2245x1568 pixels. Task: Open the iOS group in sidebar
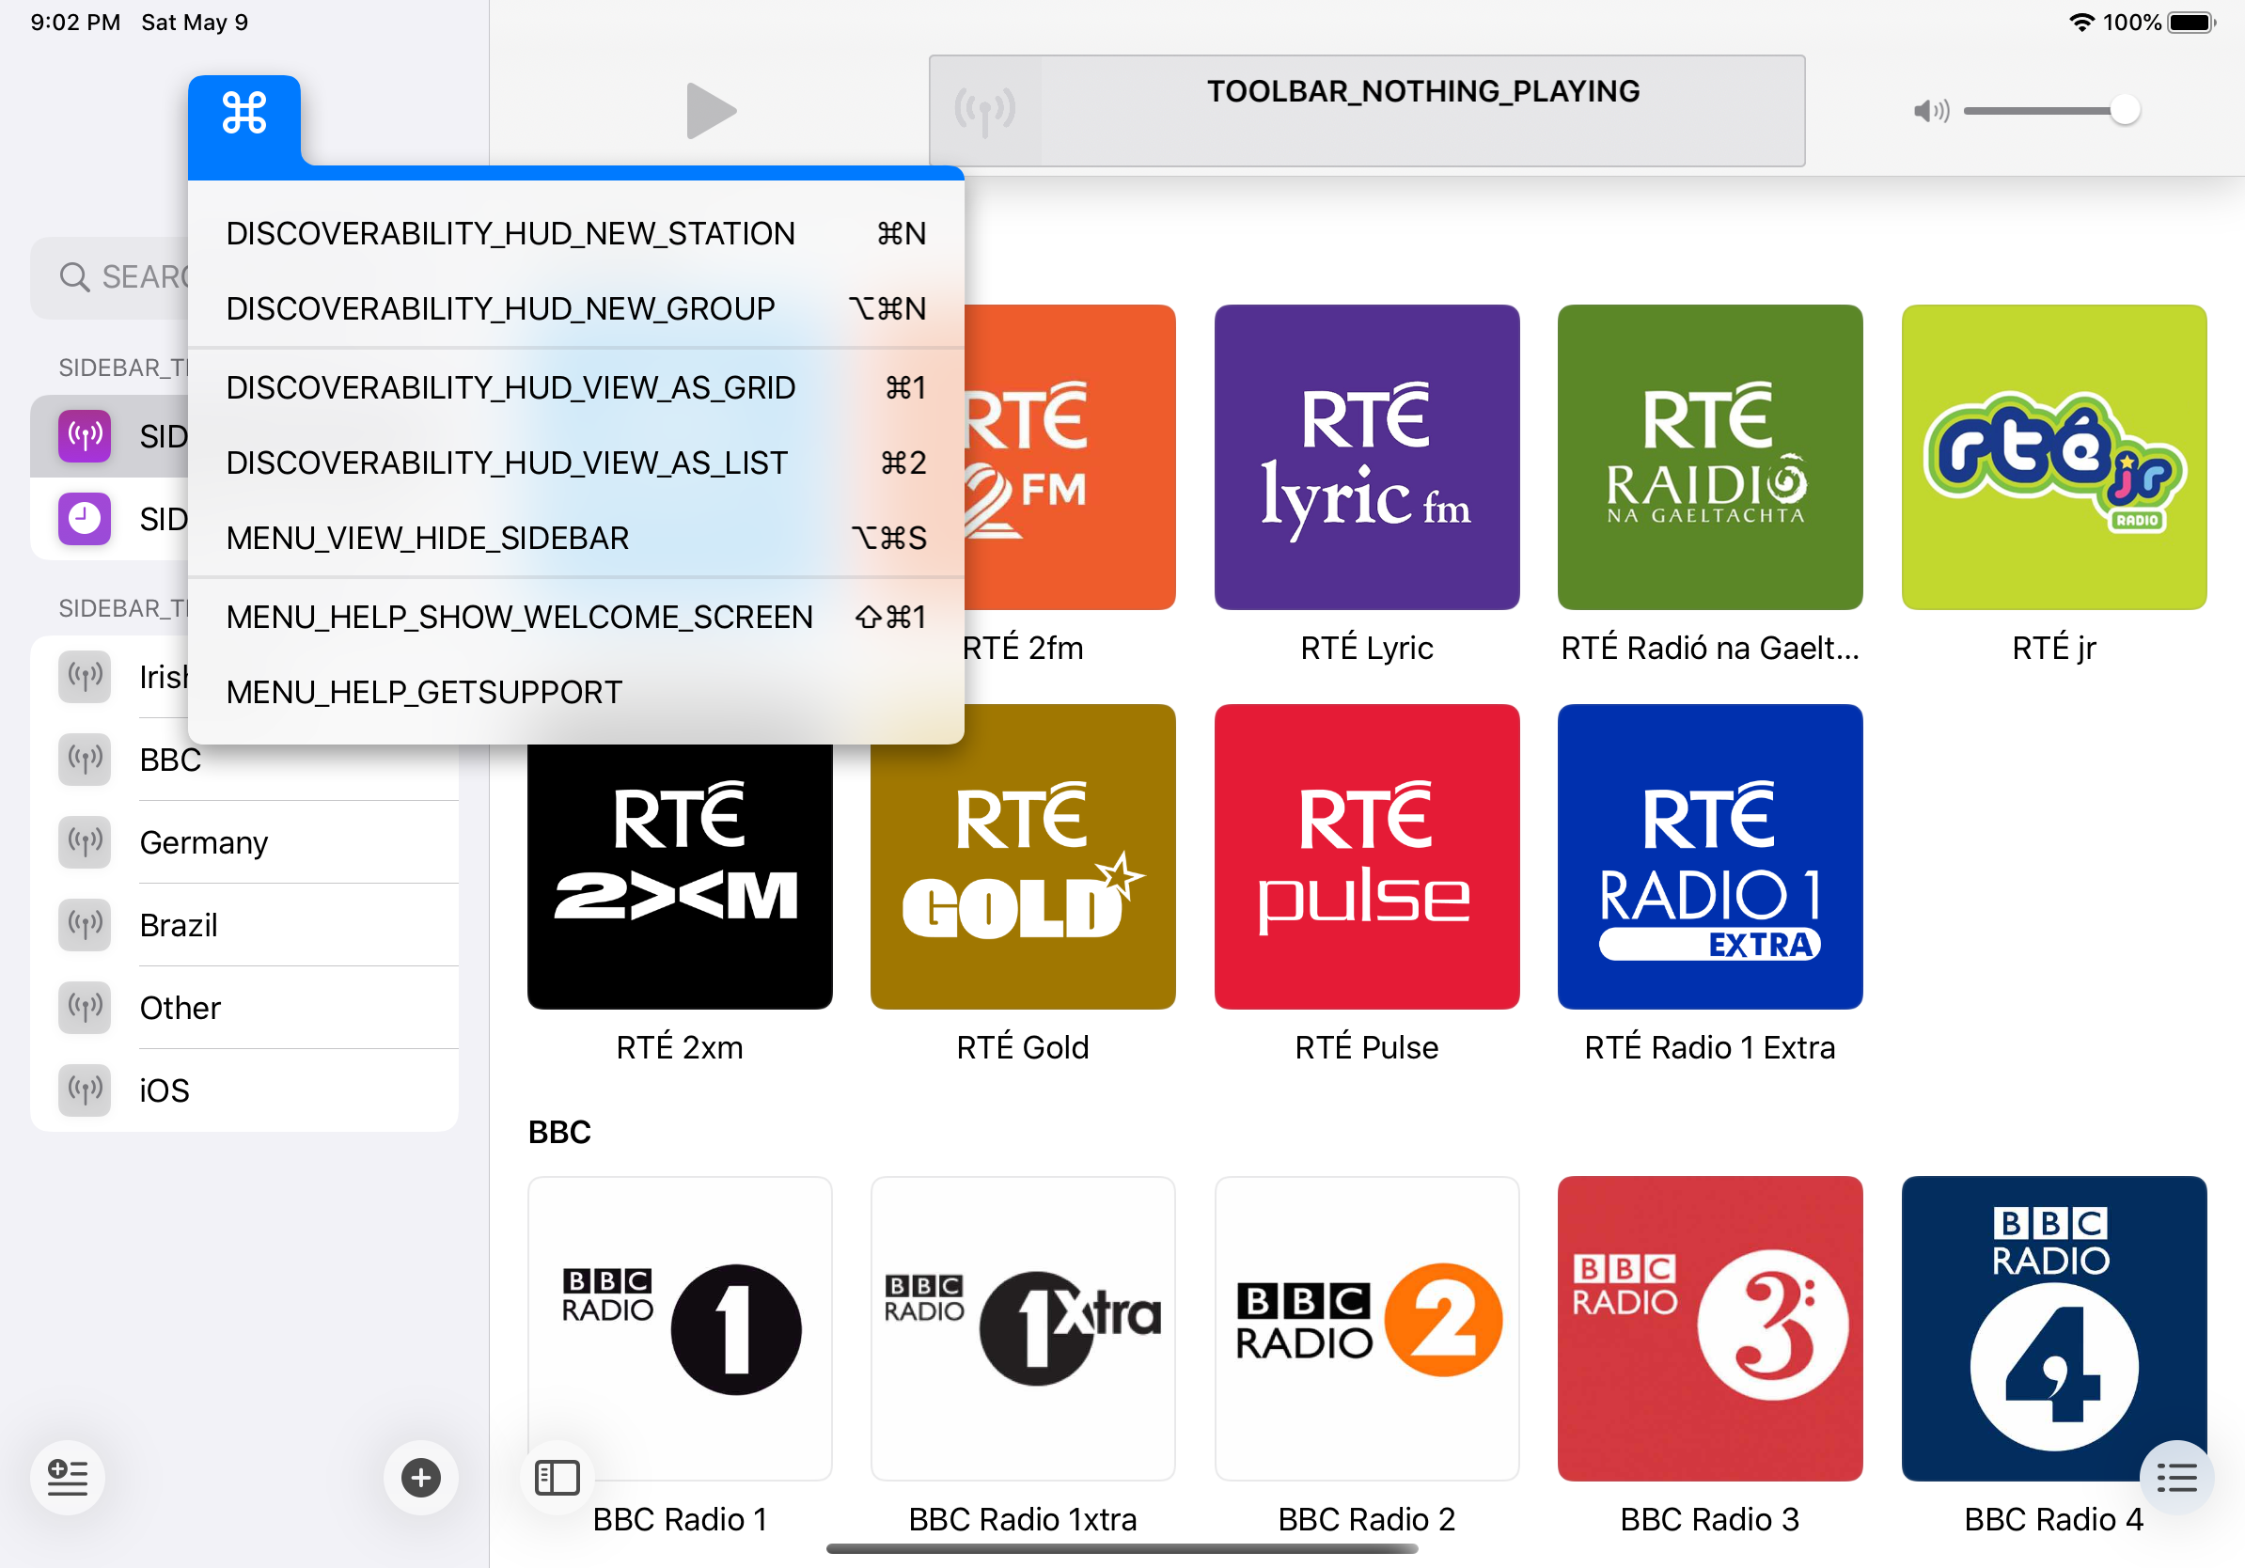pos(165,1090)
